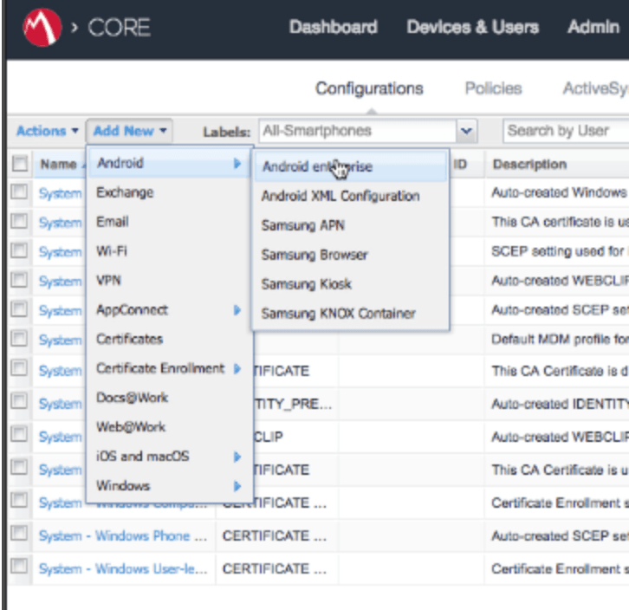The height and width of the screenshot is (610, 629).
Task: Open Devices & Users tab
Action: coord(472,27)
